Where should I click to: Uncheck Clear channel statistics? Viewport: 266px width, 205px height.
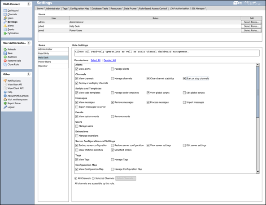[x=148, y=79]
